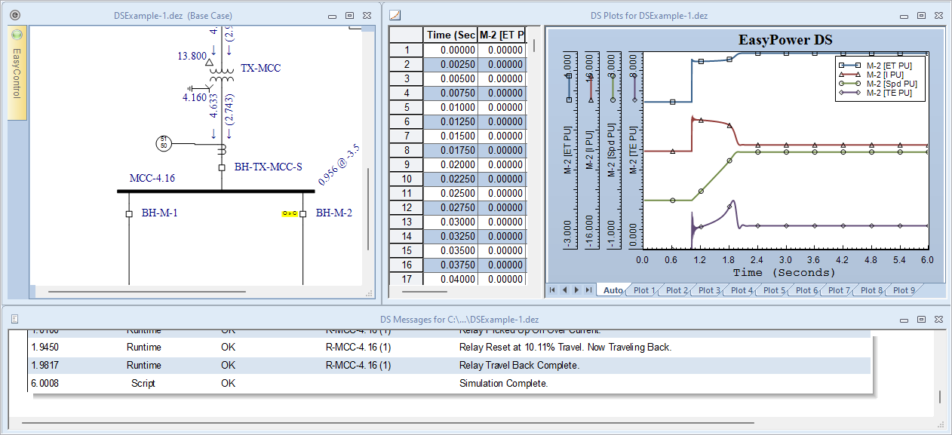
Task: Switch to the Plot 5 tab
Action: click(774, 290)
